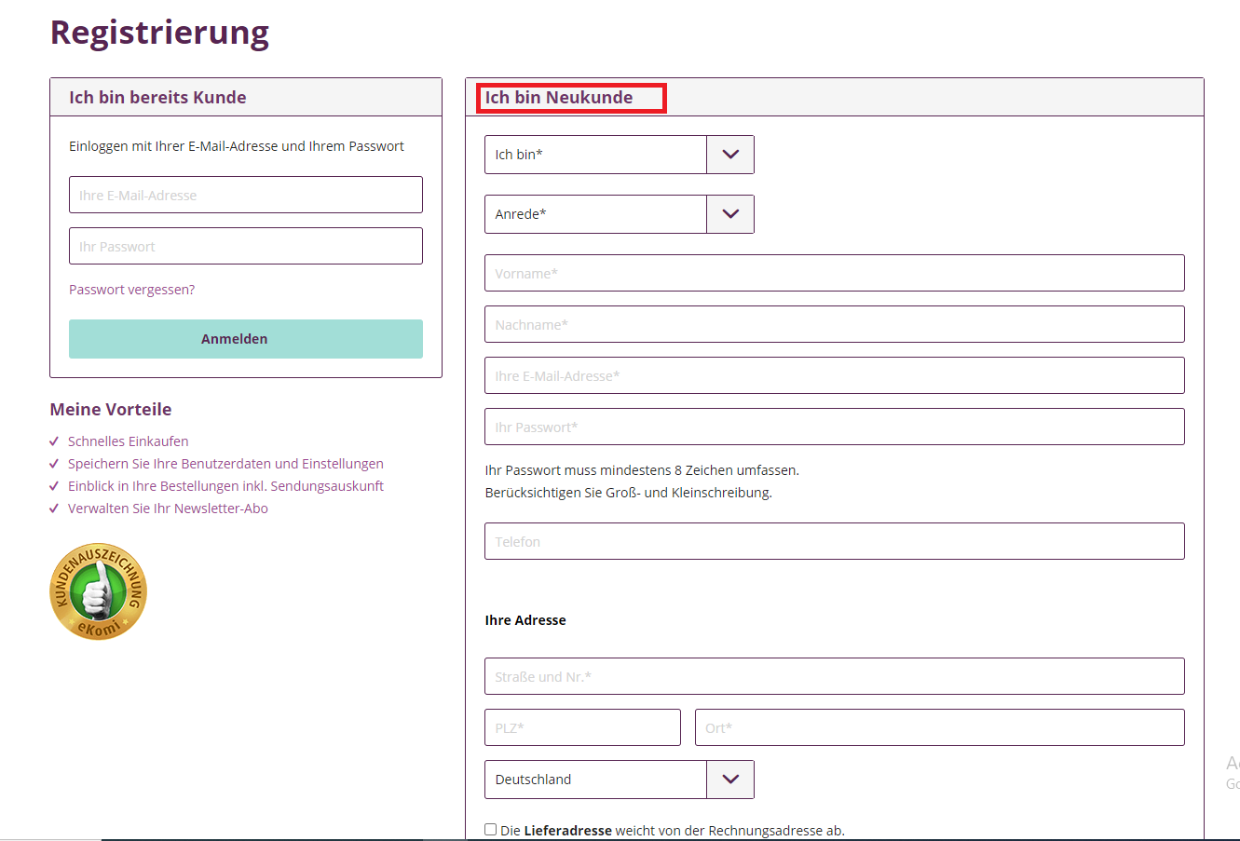Click 'Ich bin bereits Kunde' heading
The height and width of the screenshot is (841, 1240).
pyautogui.click(x=157, y=98)
